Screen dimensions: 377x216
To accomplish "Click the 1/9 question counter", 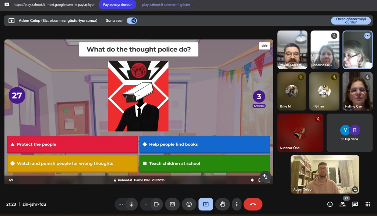I will (x=11, y=180).
